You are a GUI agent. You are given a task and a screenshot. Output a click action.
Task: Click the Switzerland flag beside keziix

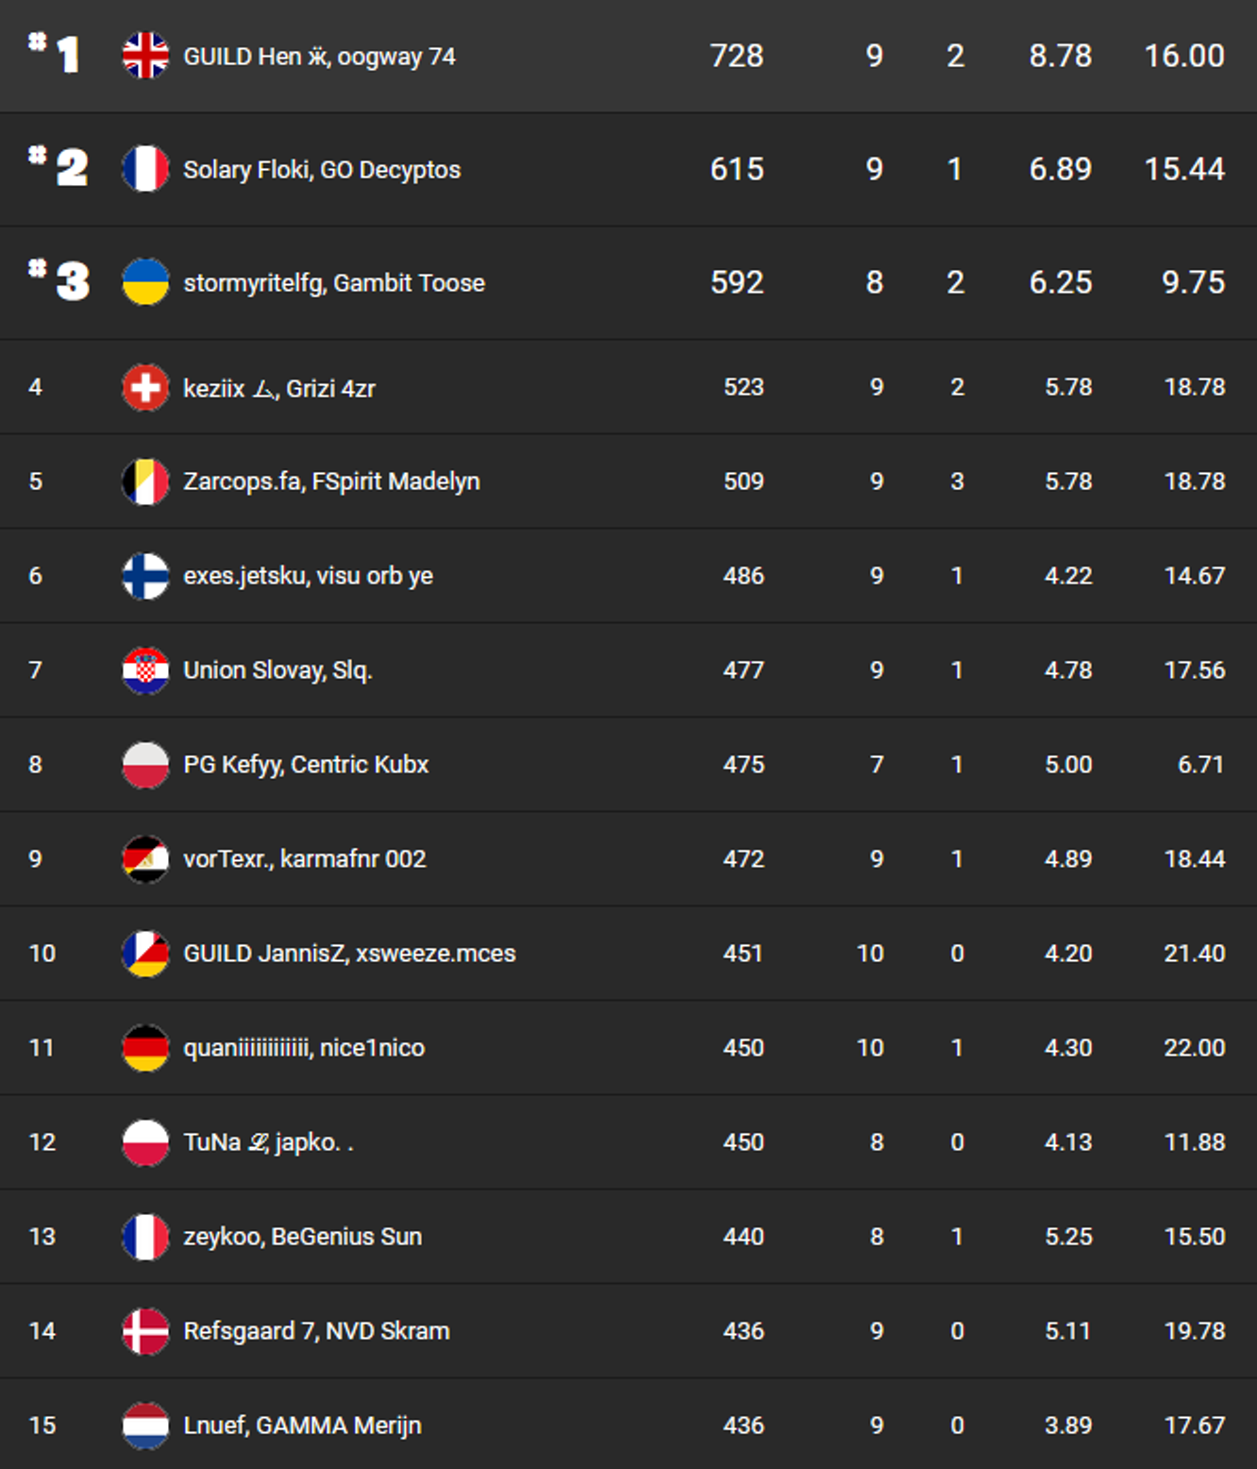tap(145, 387)
